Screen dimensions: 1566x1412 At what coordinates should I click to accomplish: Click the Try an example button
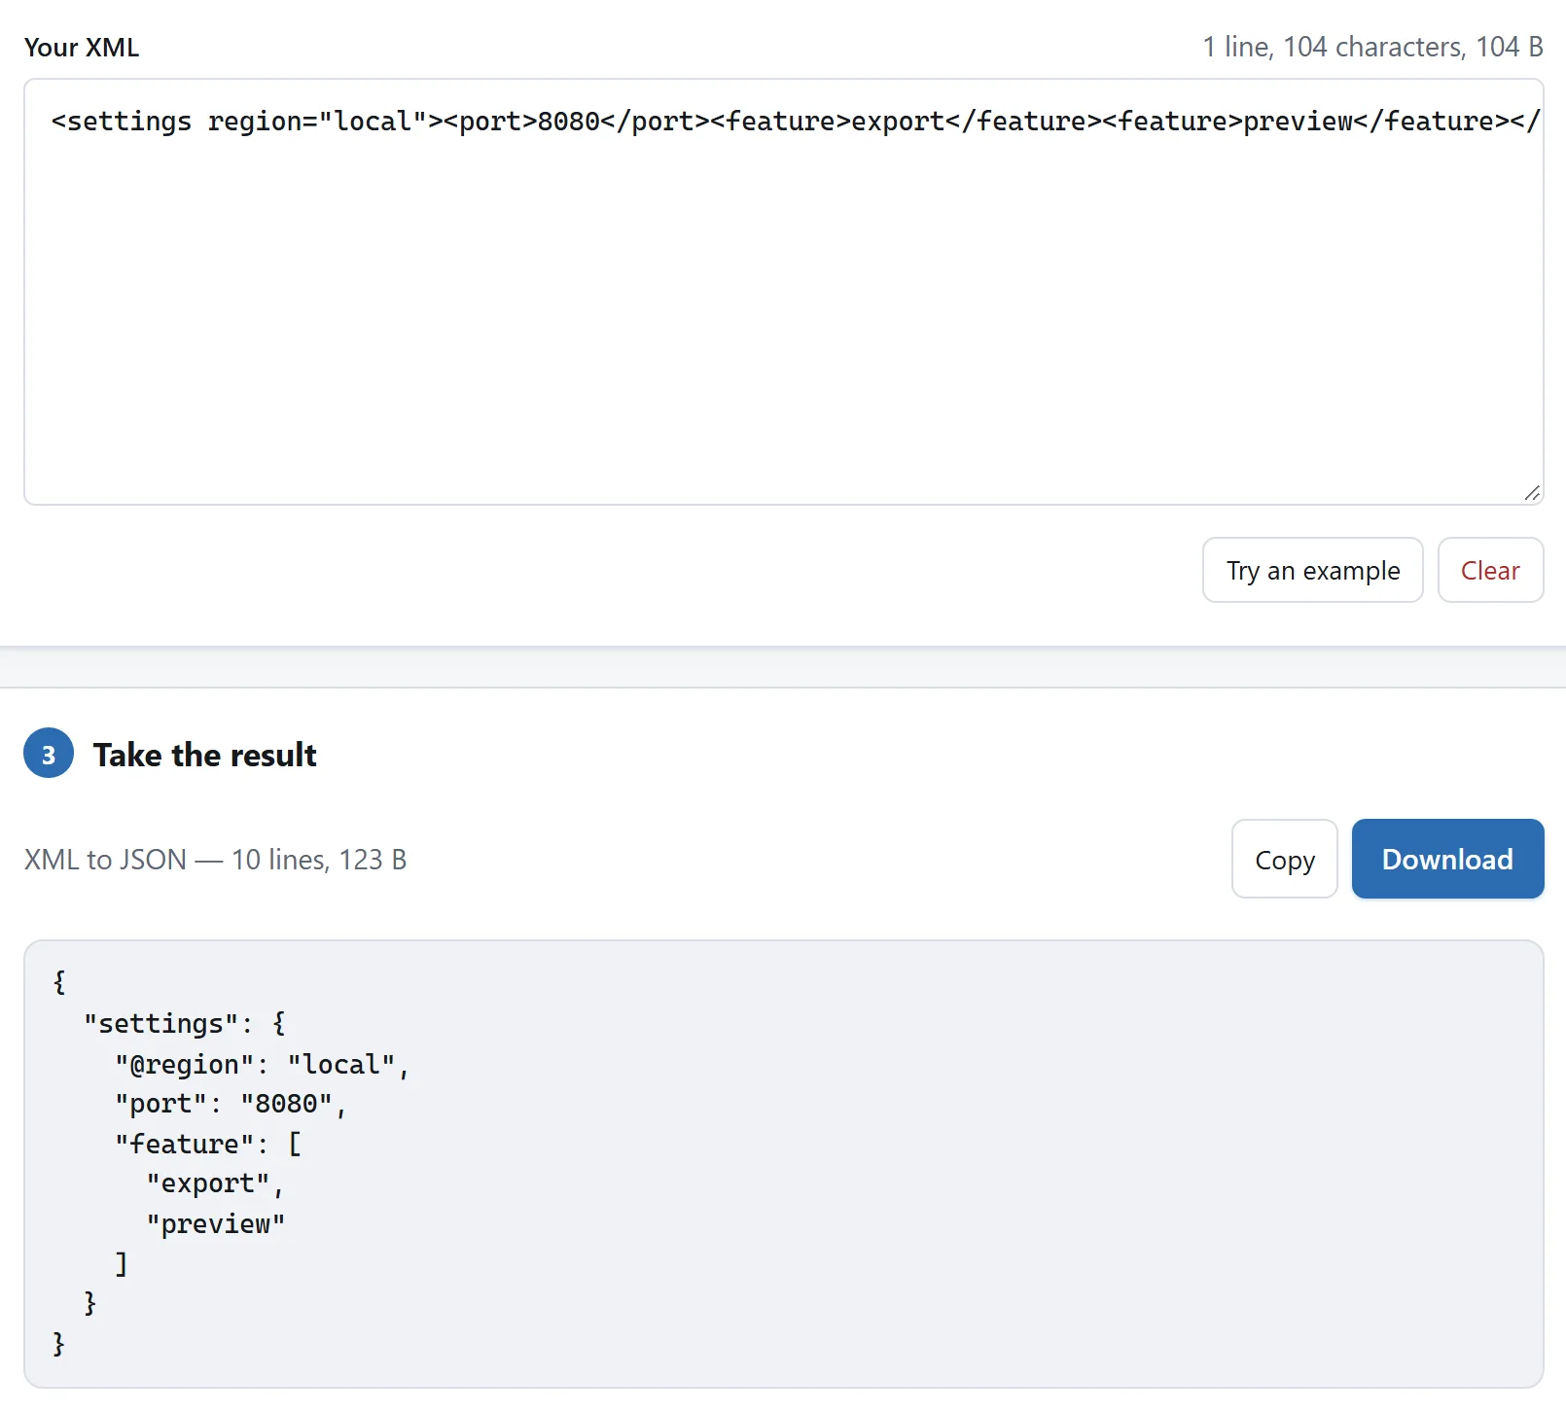(1312, 570)
